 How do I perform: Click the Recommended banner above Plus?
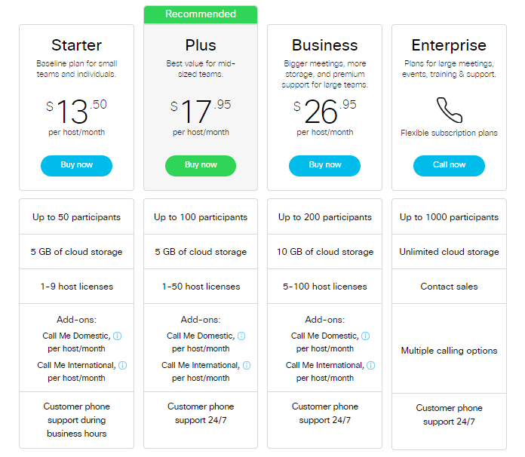tap(201, 14)
